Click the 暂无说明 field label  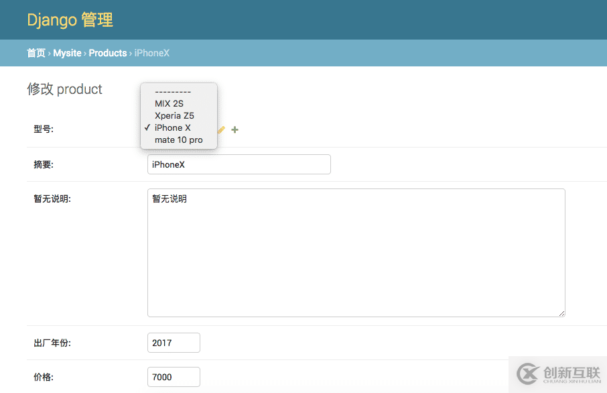[52, 199]
